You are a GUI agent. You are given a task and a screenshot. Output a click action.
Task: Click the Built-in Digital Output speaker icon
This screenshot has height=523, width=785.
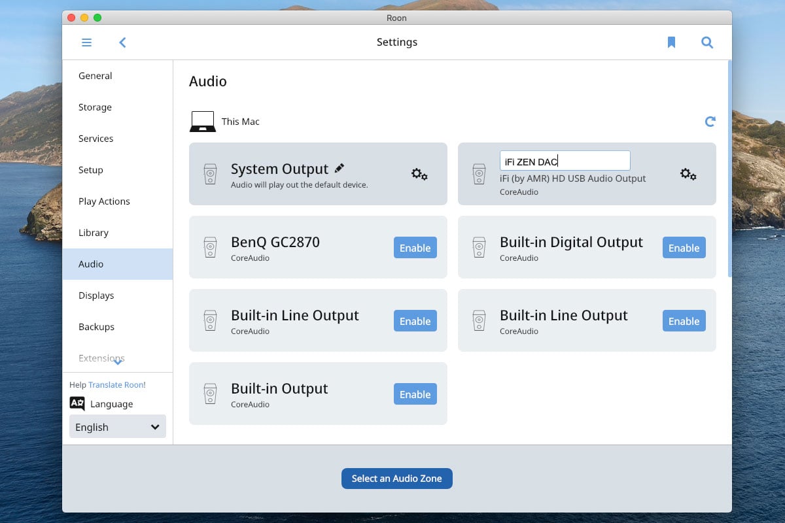click(x=479, y=247)
